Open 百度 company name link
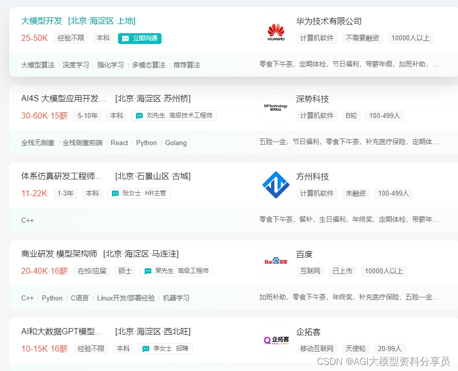 (304, 254)
